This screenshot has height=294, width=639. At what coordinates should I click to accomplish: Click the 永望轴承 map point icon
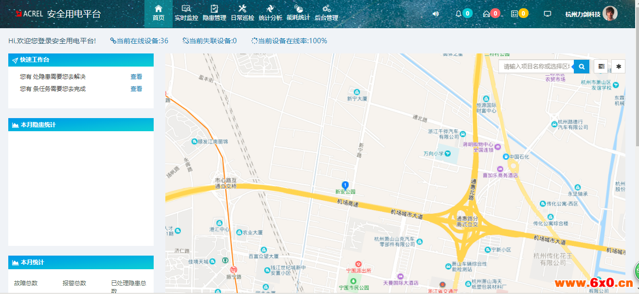577,187
